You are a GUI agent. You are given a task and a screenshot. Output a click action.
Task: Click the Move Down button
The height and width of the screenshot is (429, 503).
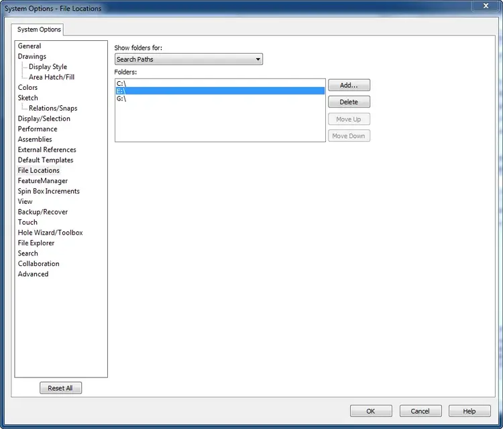tap(349, 136)
